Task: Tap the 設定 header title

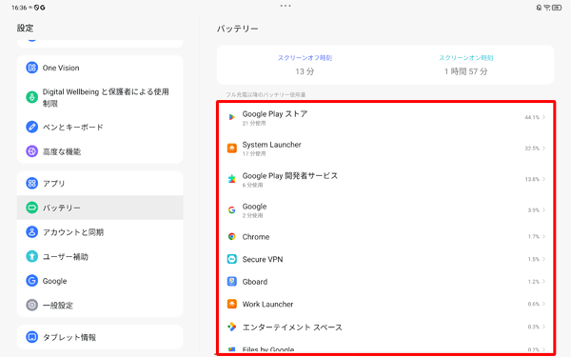Action: (25, 28)
